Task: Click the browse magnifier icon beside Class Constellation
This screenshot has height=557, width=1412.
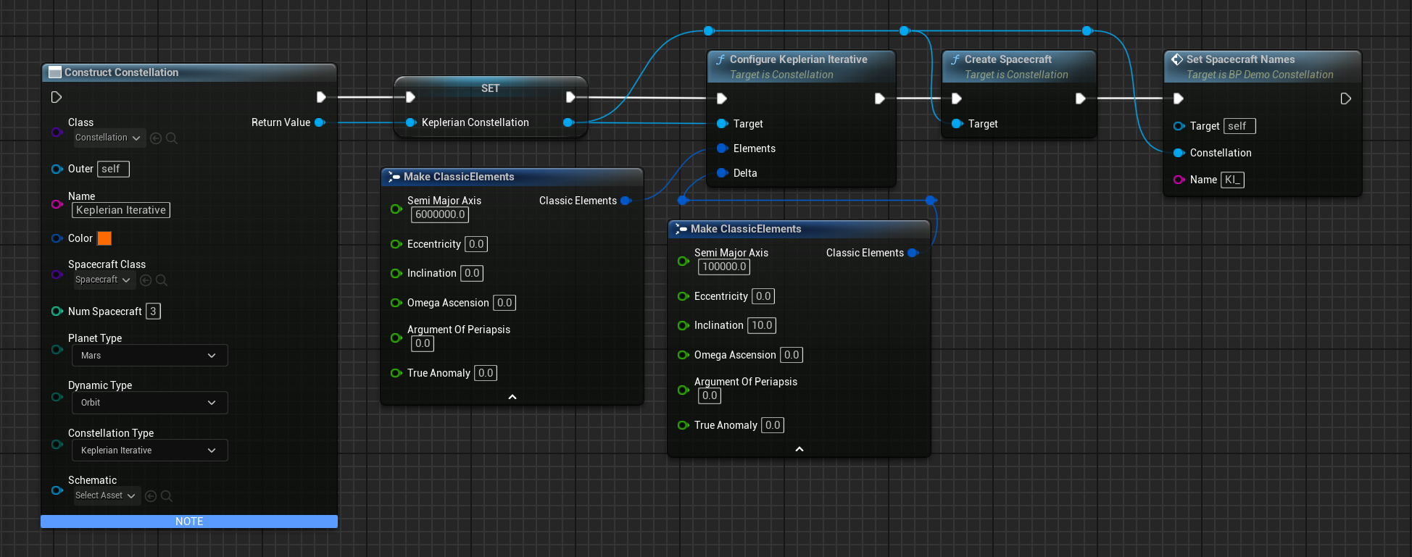Action: click(172, 138)
